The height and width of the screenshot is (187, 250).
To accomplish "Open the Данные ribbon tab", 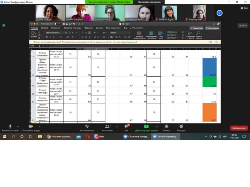I will click(x=99, y=28).
